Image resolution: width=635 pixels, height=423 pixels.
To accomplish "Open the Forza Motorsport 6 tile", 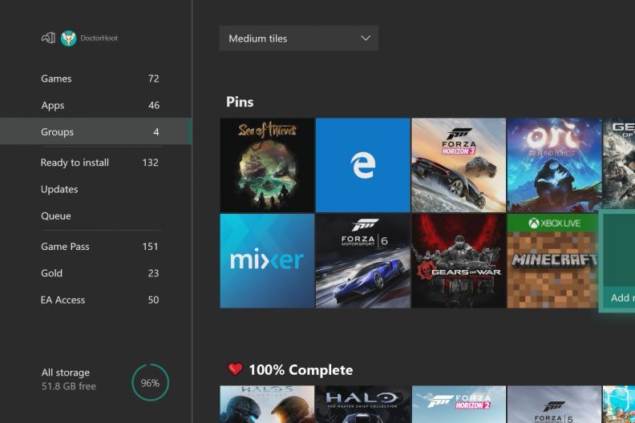I will pos(363,261).
